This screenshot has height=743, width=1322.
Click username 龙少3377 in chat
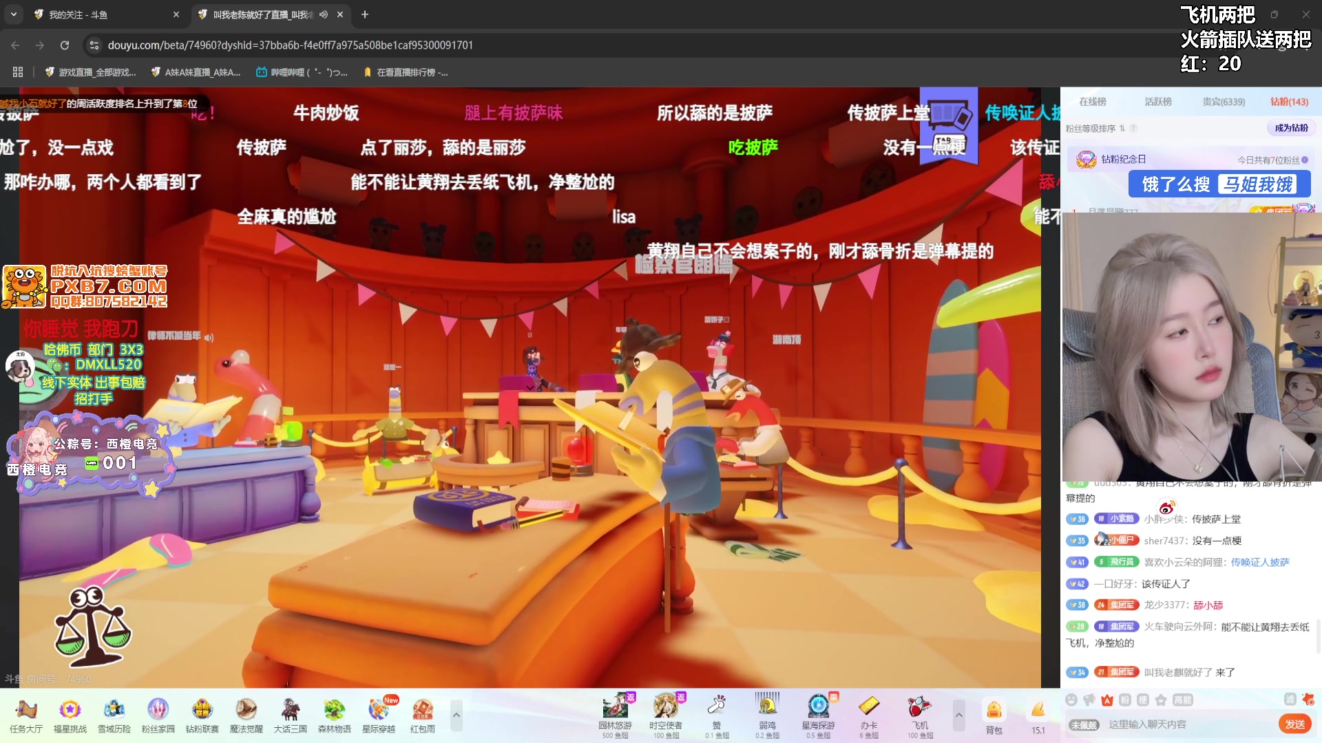tap(1164, 605)
